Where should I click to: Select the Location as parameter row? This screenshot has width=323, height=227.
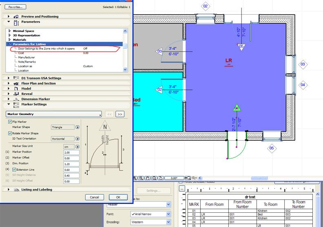pos(64,66)
